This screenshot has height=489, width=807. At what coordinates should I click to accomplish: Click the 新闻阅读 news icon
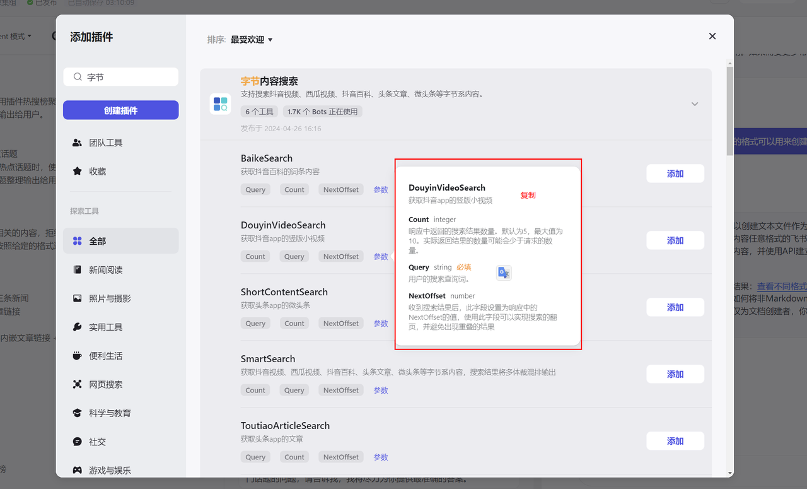pos(78,269)
